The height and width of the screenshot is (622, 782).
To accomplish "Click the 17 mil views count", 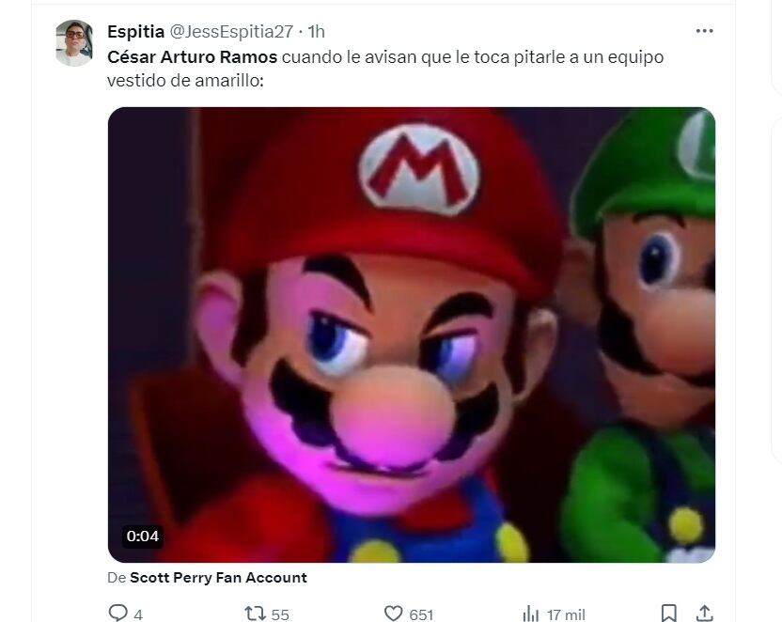I will [566, 614].
